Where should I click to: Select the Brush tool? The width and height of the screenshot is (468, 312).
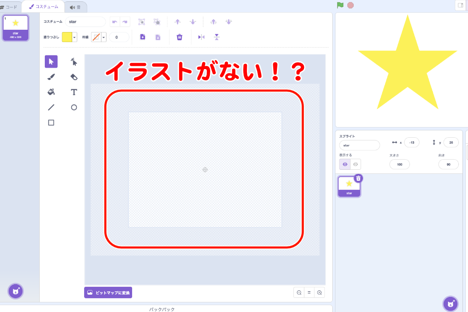pos(51,77)
